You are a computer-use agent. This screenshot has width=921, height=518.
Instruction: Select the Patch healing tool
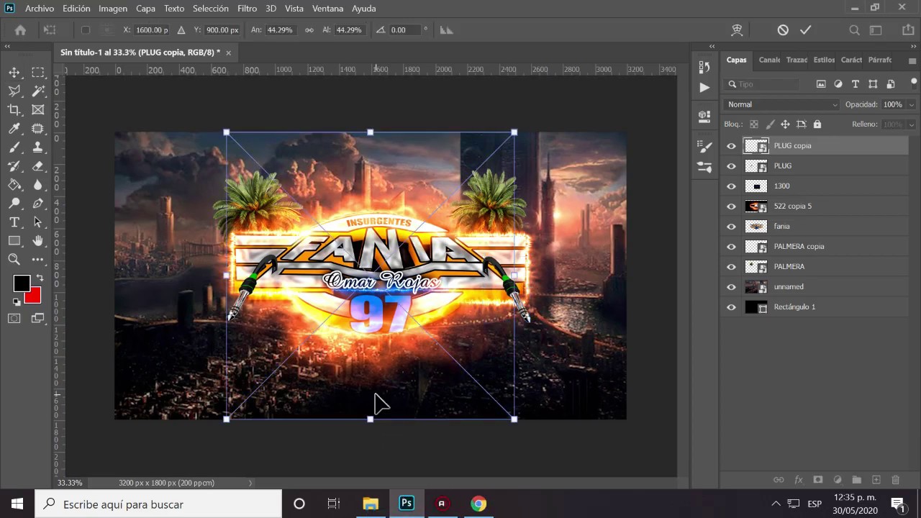pyautogui.click(x=38, y=129)
